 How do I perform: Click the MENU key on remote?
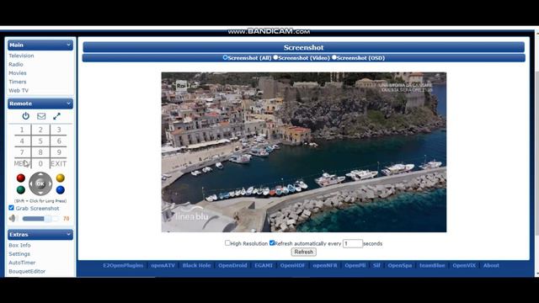click(22, 164)
